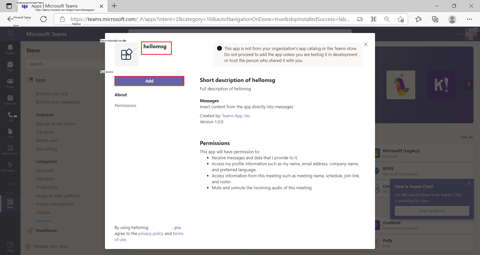Advance the featured apps carousel
Image resolution: width=480 pixels, height=255 pixels.
pos(468,84)
